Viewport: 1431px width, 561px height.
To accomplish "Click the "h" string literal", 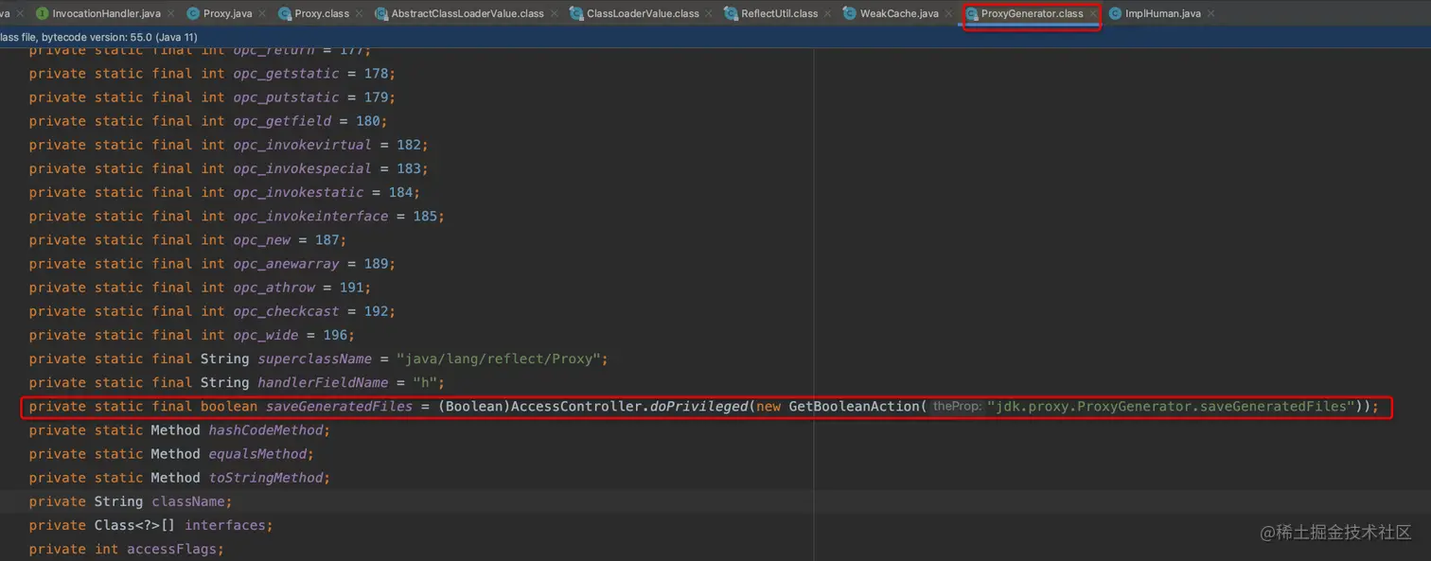I will [425, 382].
